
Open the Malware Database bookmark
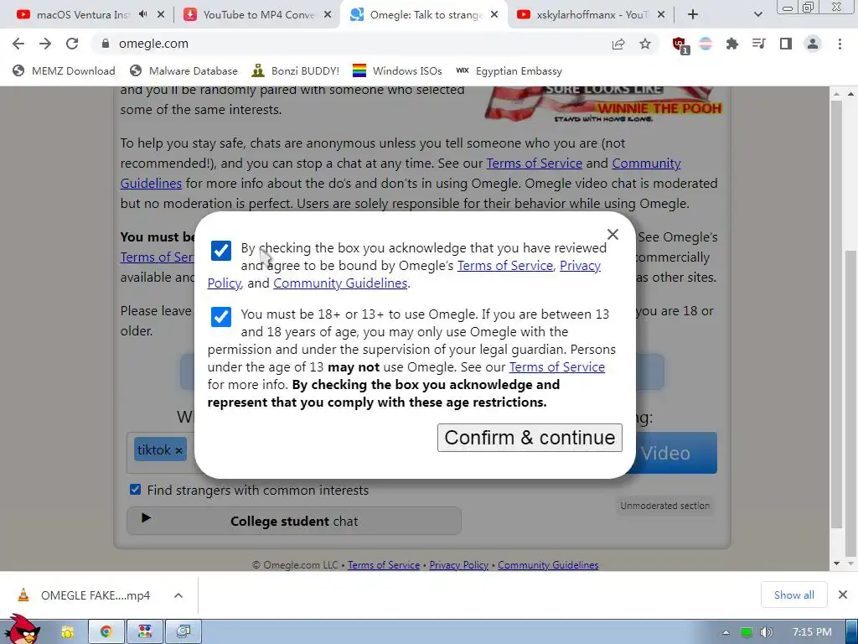pos(183,71)
